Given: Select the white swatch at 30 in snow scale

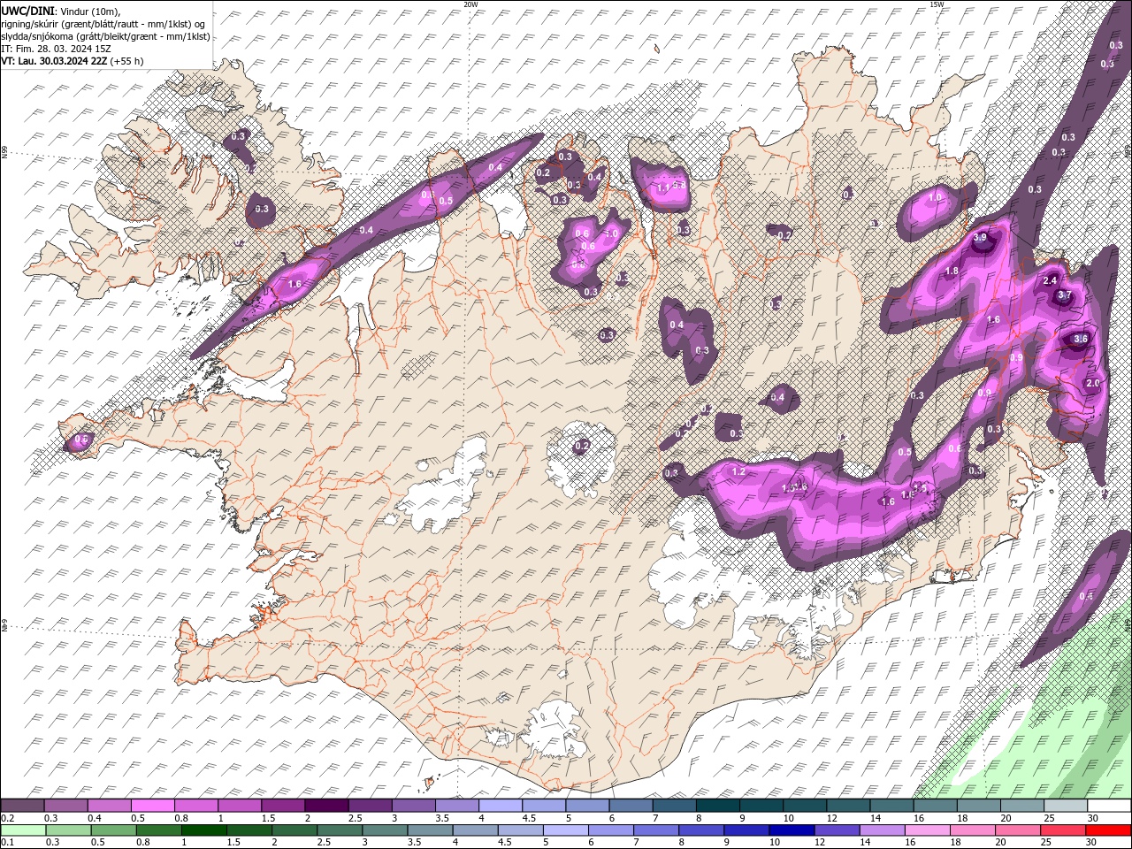Looking at the screenshot, I should click(1109, 806).
